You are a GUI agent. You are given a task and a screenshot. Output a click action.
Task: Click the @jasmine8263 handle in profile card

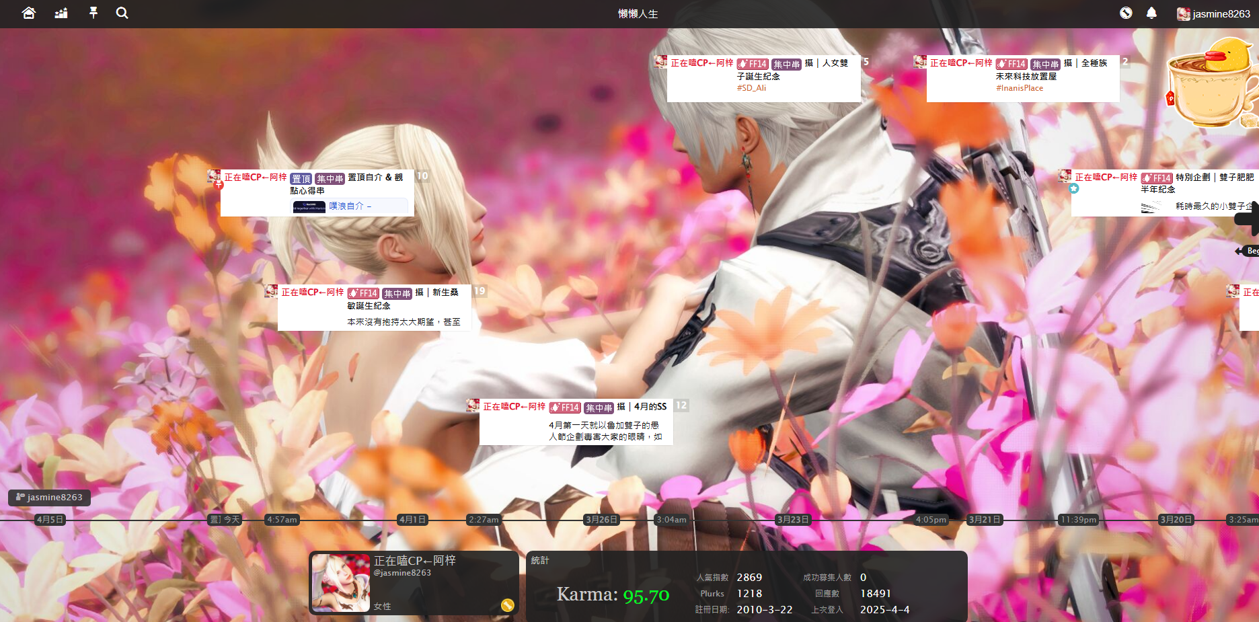402,573
